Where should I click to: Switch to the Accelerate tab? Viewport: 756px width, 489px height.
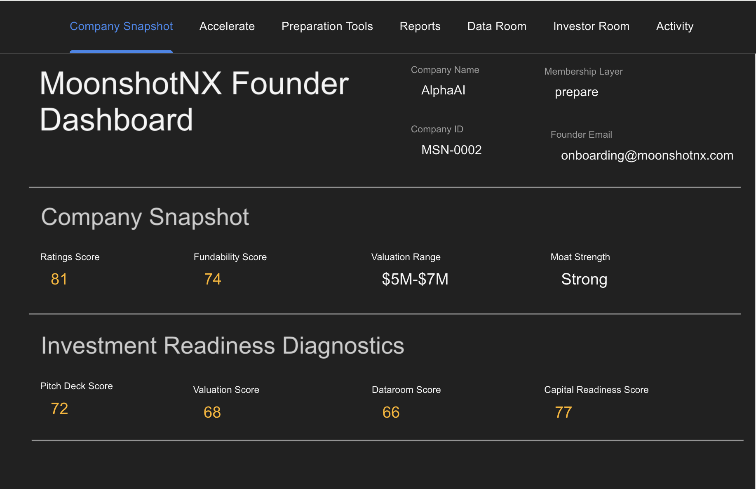[x=227, y=26]
